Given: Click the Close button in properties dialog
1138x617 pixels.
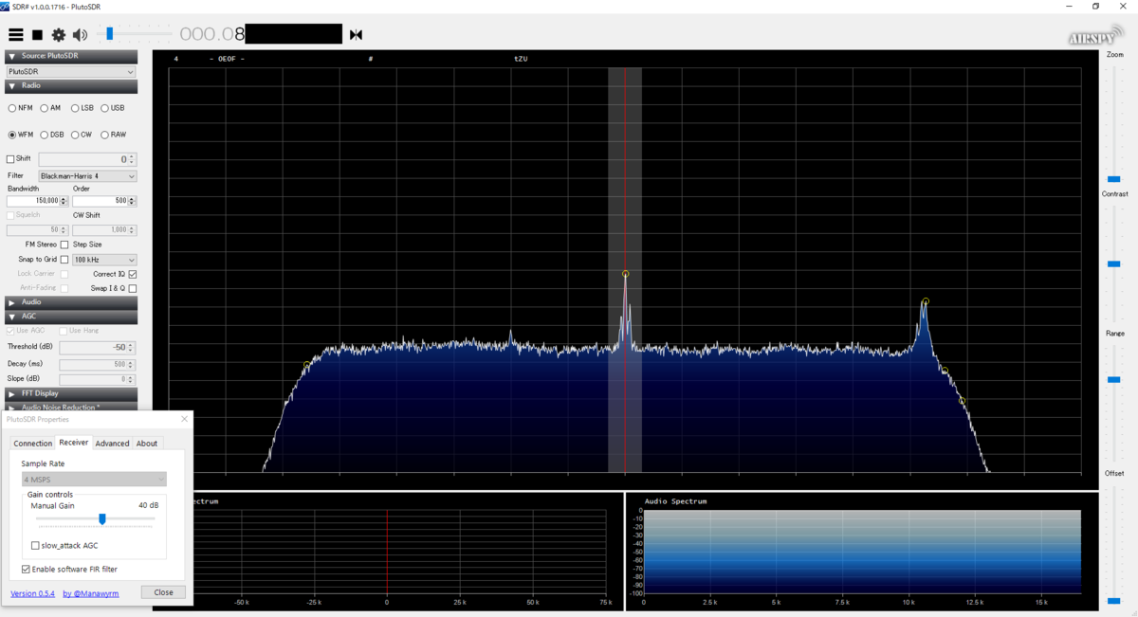Looking at the screenshot, I should tap(163, 592).
